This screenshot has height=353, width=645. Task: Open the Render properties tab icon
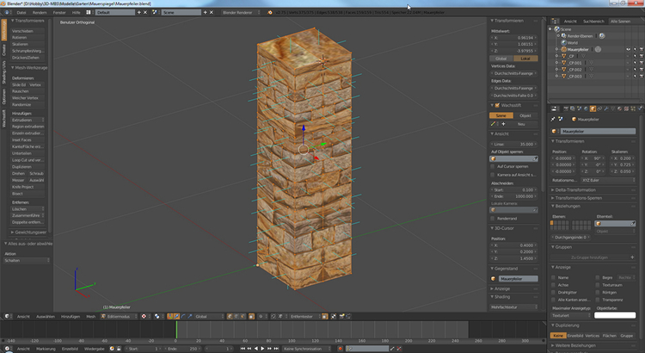click(566, 108)
